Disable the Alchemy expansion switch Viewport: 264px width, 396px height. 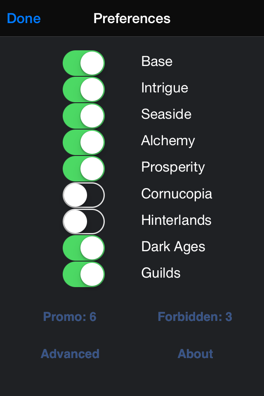coord(83,142)
